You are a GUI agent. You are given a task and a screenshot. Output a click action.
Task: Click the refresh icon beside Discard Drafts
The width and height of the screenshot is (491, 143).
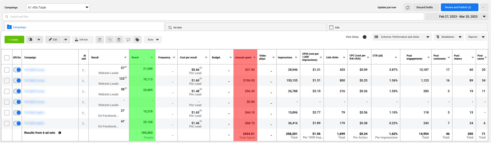pos(408,7)
